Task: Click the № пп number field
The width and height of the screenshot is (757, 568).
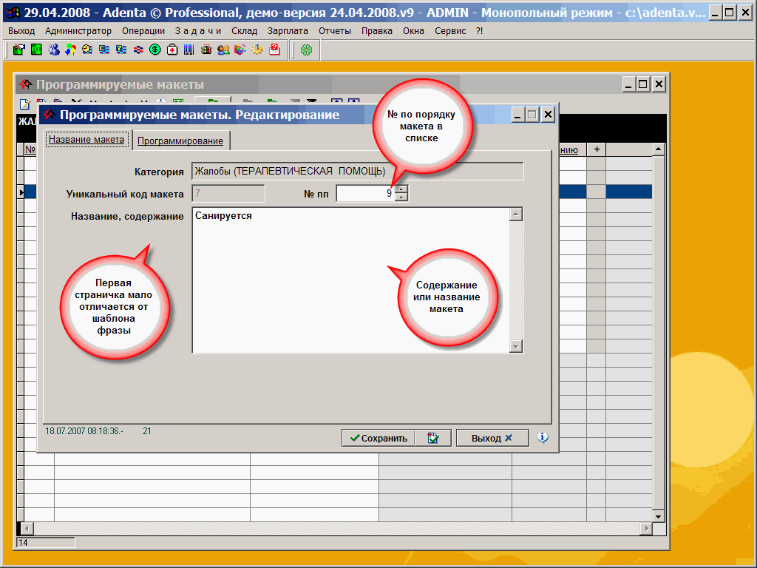Action: click(x=365, y=194)
